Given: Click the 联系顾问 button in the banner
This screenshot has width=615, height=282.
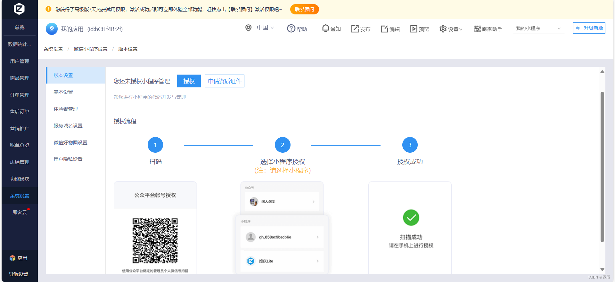Looking at the screenshot, I should tap(304, 9).
